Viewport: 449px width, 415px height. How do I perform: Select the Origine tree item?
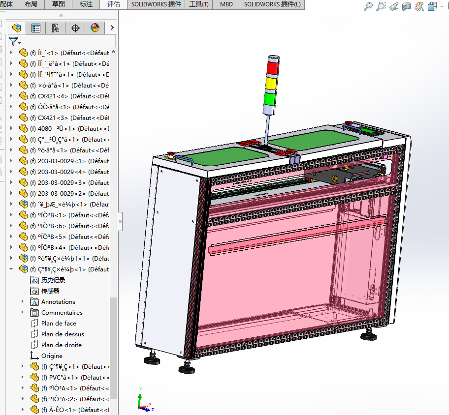tap(52, 356)
